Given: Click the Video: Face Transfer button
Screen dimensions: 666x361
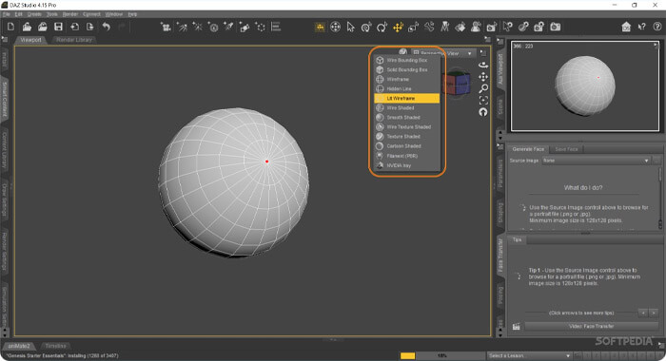Looking at the screenshot, I should (592, 326).
